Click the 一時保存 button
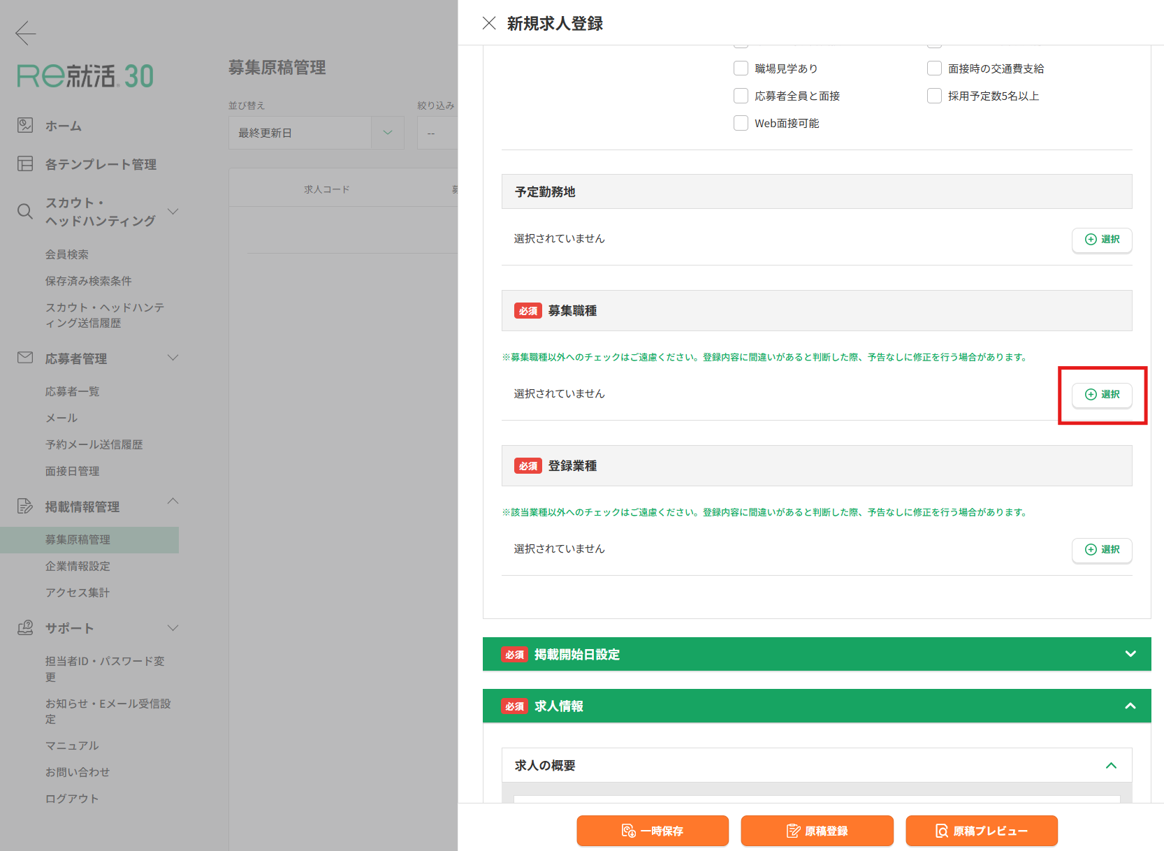 (653, 831)
